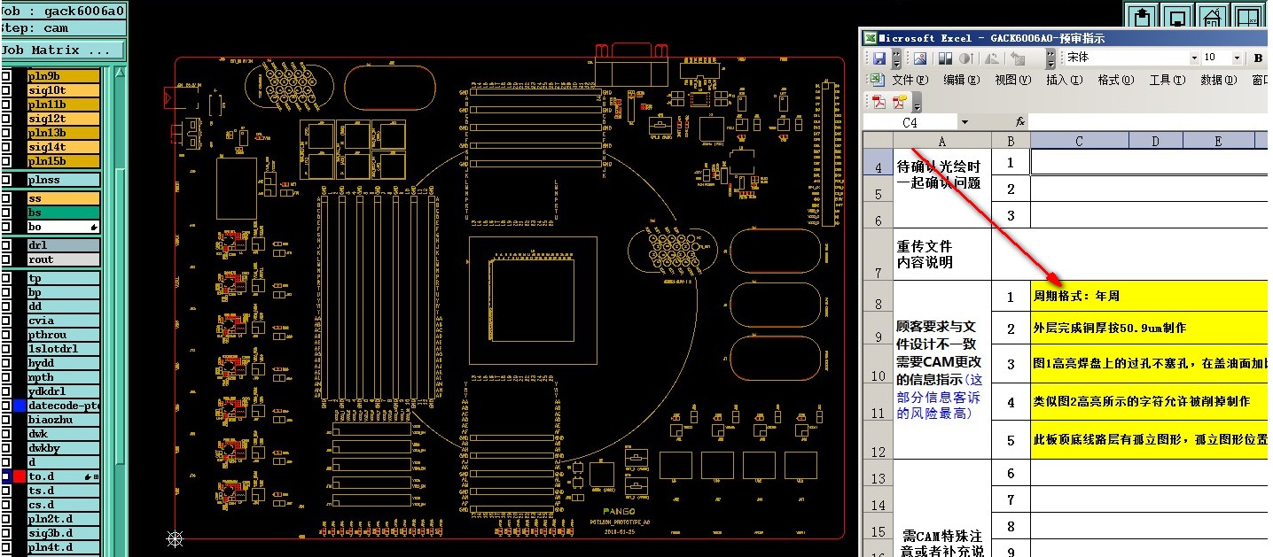Toggle the checkbox for layer plnss
The height and width of the screenshot is (557, 1273).
pos(5,180)
